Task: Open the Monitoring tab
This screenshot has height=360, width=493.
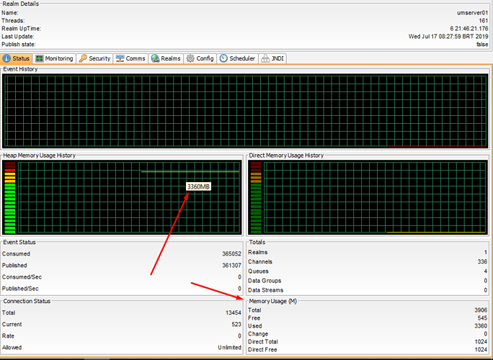Action: click(x=54, y=58)
